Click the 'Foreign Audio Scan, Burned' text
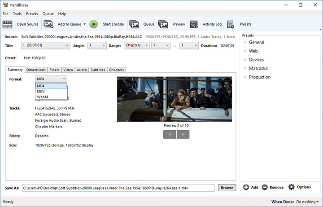This screenshot has height=207, width=323. click(58, 120)
